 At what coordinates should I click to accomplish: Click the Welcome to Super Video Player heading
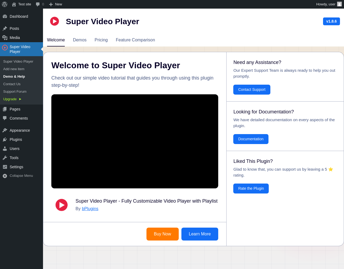(x=116, y=65)
